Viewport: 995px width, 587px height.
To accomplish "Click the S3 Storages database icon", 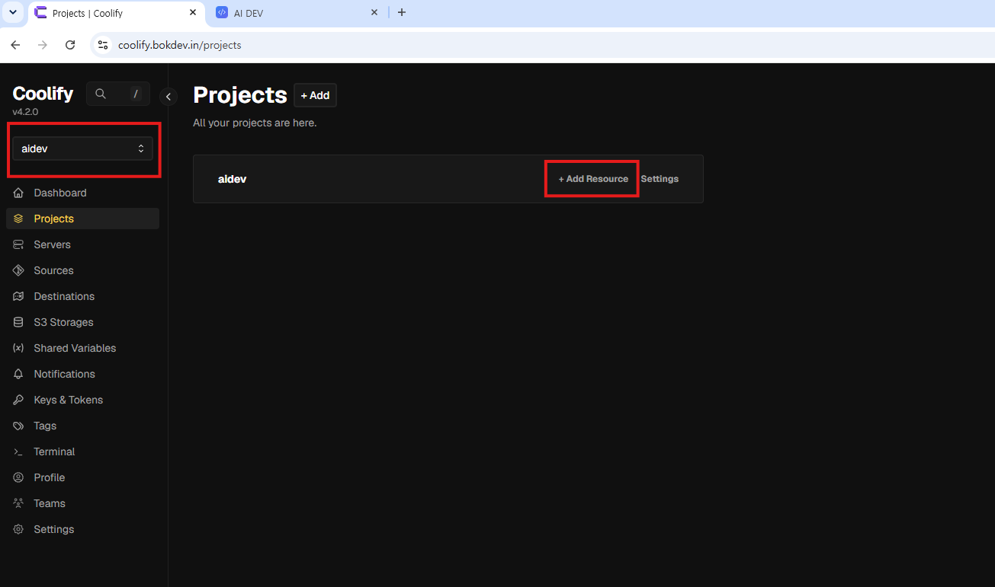I will pos(18,322).
